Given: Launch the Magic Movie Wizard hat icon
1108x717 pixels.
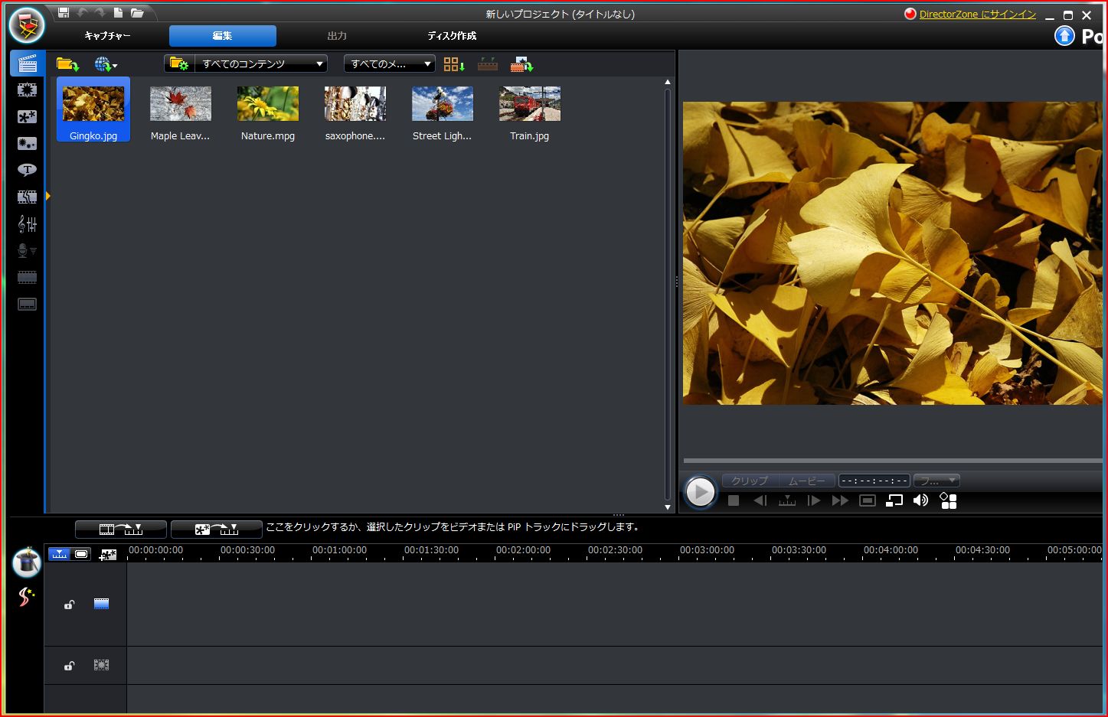Looking at the screenshot, I should [x=27, y=562].
